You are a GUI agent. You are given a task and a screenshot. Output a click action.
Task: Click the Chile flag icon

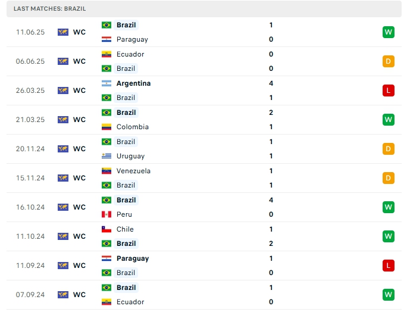pyautogui.click(x=107, y=229)
